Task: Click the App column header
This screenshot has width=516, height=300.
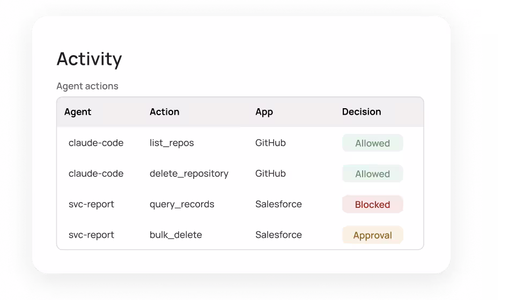Action: click(x=264, y=112)
